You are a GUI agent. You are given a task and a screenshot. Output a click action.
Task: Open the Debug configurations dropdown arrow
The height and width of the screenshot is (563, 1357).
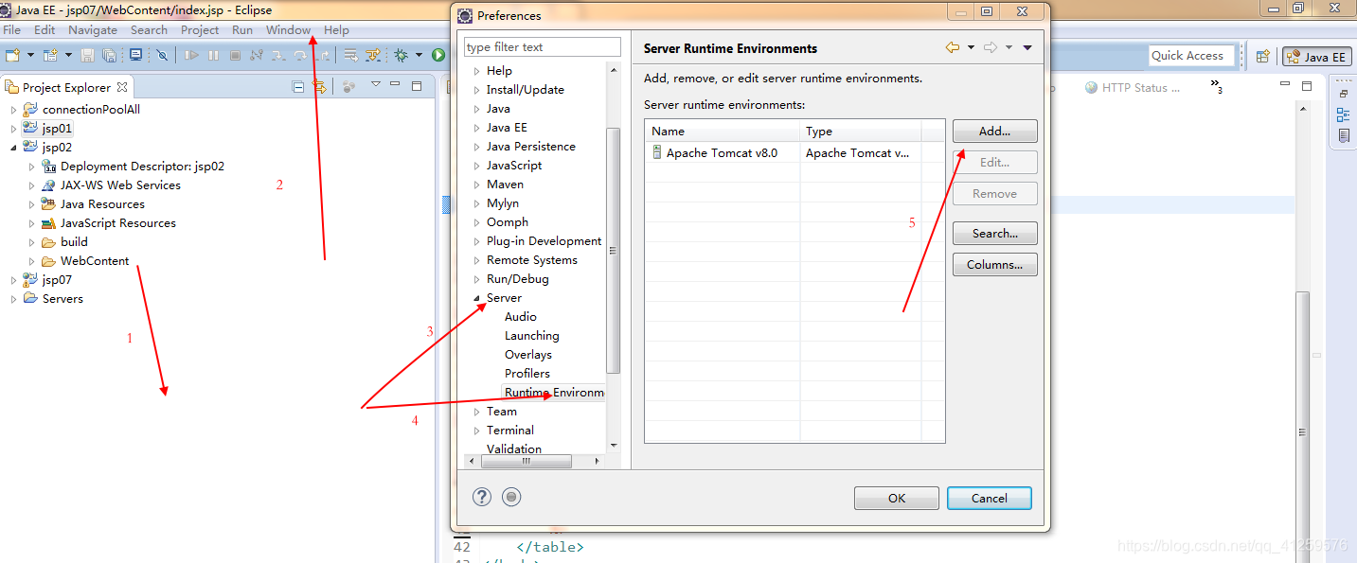click(x=419, y=56)
